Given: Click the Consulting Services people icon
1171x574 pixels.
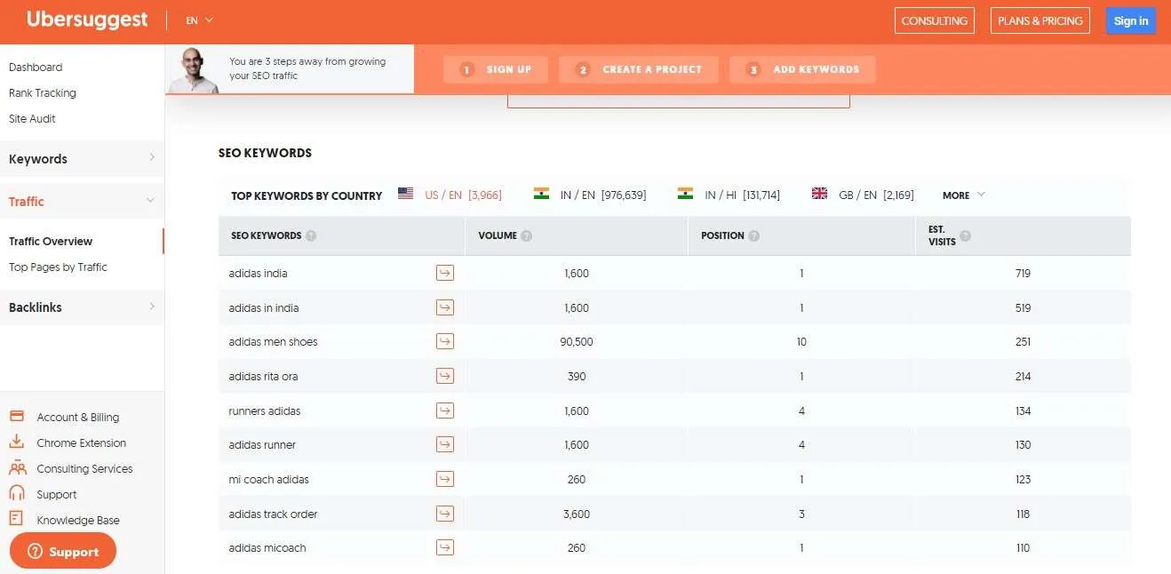Looking at the screenshot, I should 18,468.
